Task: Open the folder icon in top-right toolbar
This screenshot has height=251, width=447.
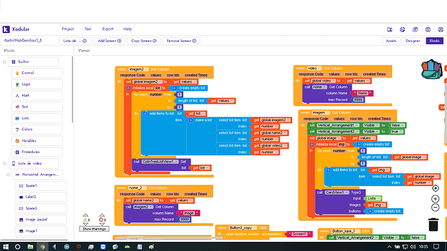Action: pyautogui.click(x=390, y=29)
